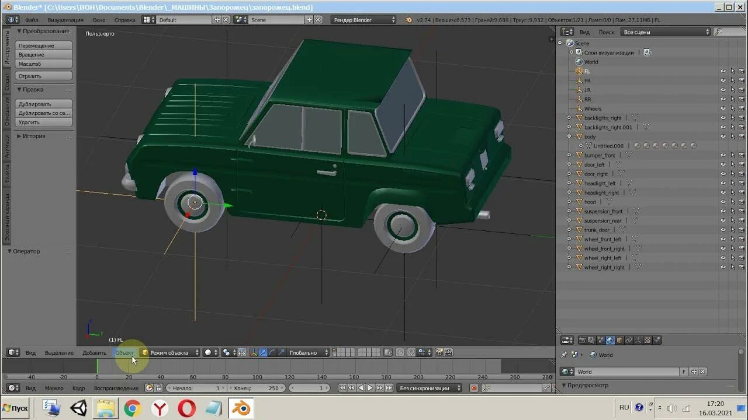748x420 pixels.
Task: Click the pin icon in properties panel
Action: [564, 355]
